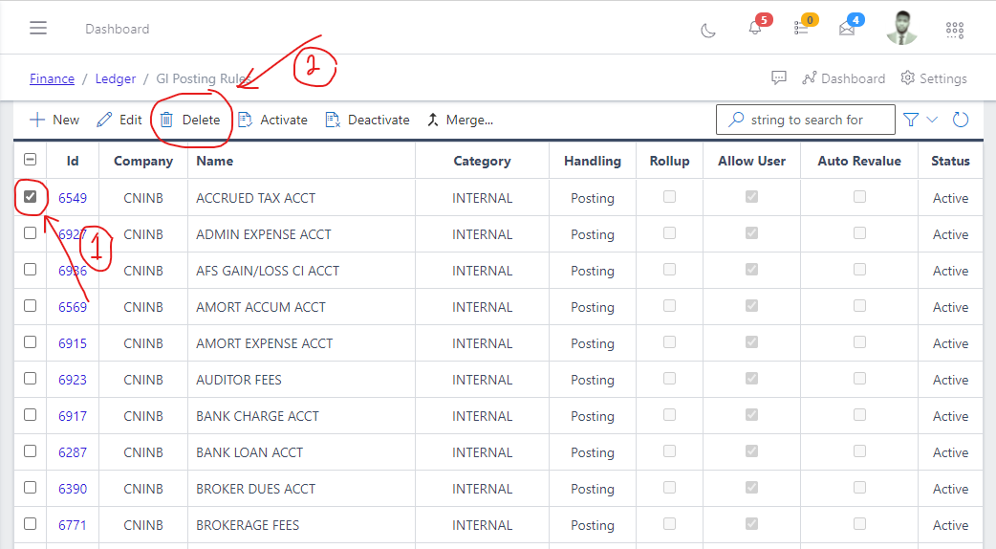Click the search magnifier icon
Screen dimensions: 996x549
point(736,120)
